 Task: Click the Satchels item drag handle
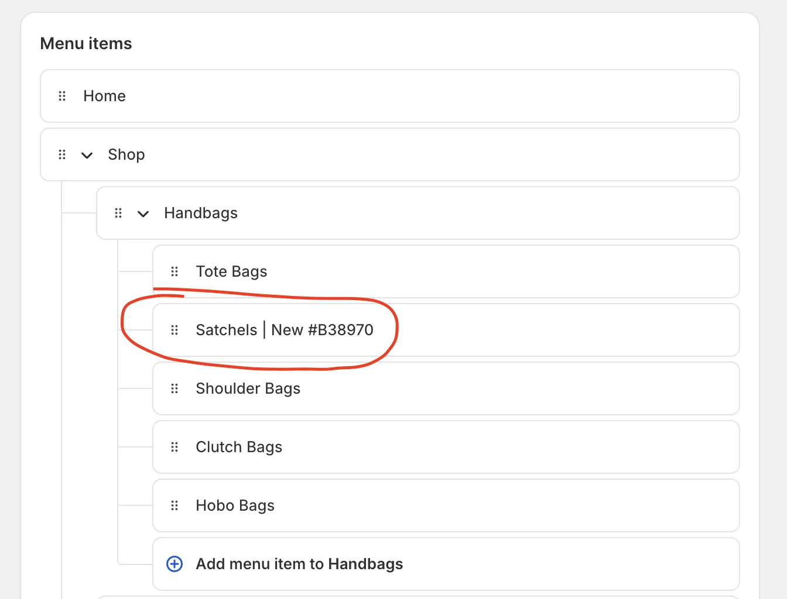coord(174,330)
